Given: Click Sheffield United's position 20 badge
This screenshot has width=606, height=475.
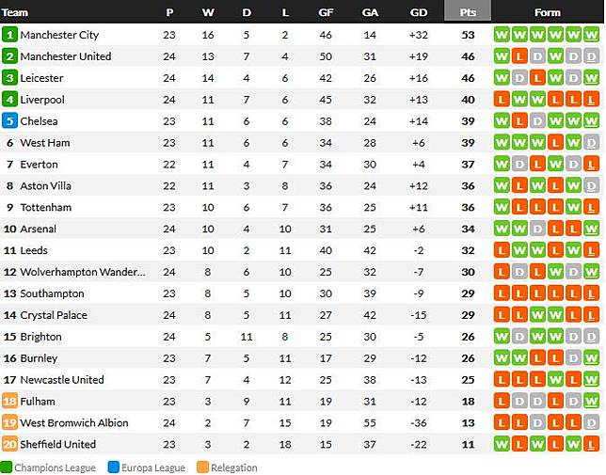Looking at the screenshot, I should pos(9,445).
